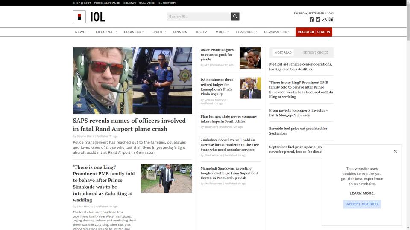The width and height of the screenshot is (410, 230).
Task: Expand the More dropdown menu
Action: (222, 32)
